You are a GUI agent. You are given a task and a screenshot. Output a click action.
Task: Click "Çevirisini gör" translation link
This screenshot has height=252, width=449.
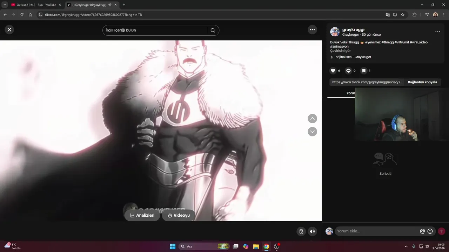(340, 51)
